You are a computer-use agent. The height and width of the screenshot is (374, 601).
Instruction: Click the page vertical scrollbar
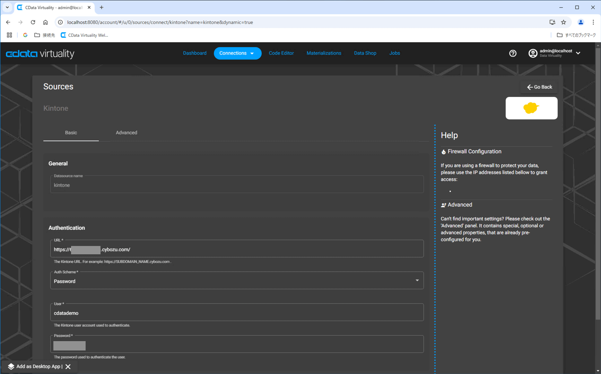[598, 183]
